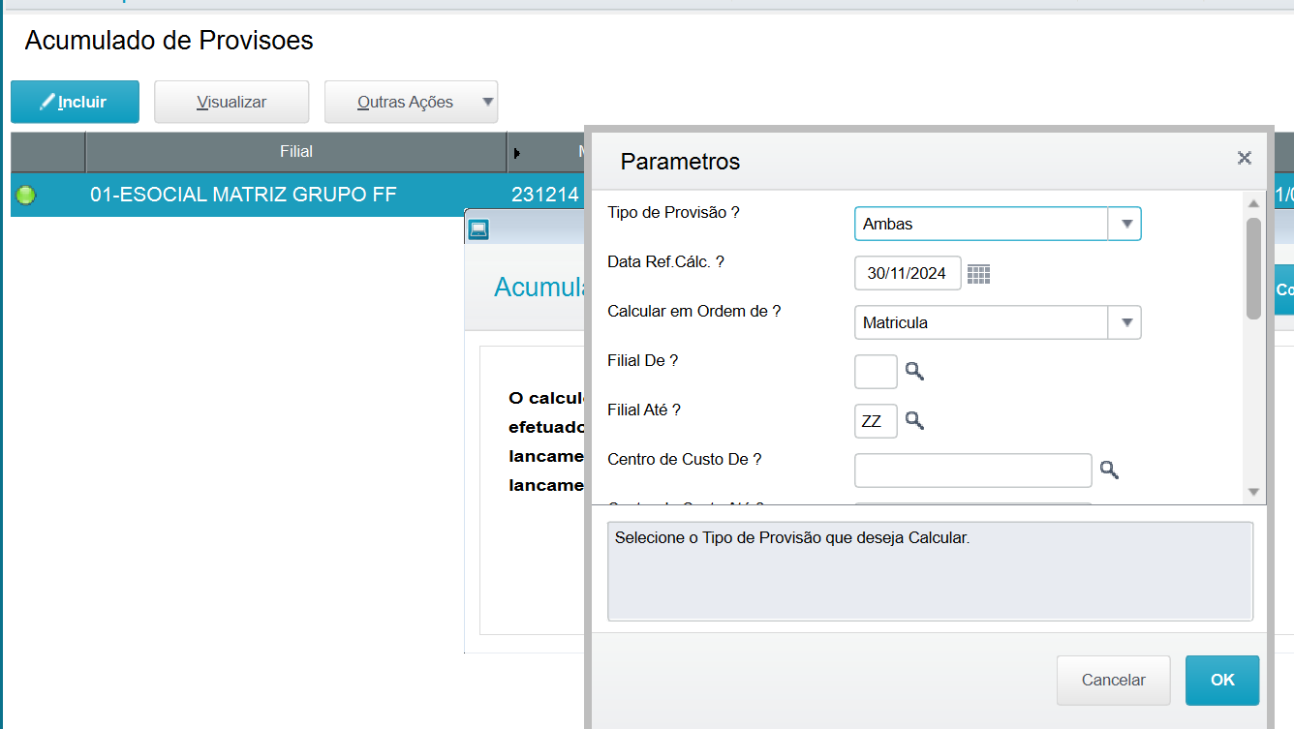Expand the Tipo de Provisão dropdown
Viewport: 1294px width, 729px height.
point(1125,224)
